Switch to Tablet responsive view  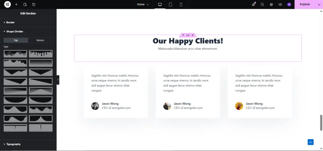click(x=170, y=4)
